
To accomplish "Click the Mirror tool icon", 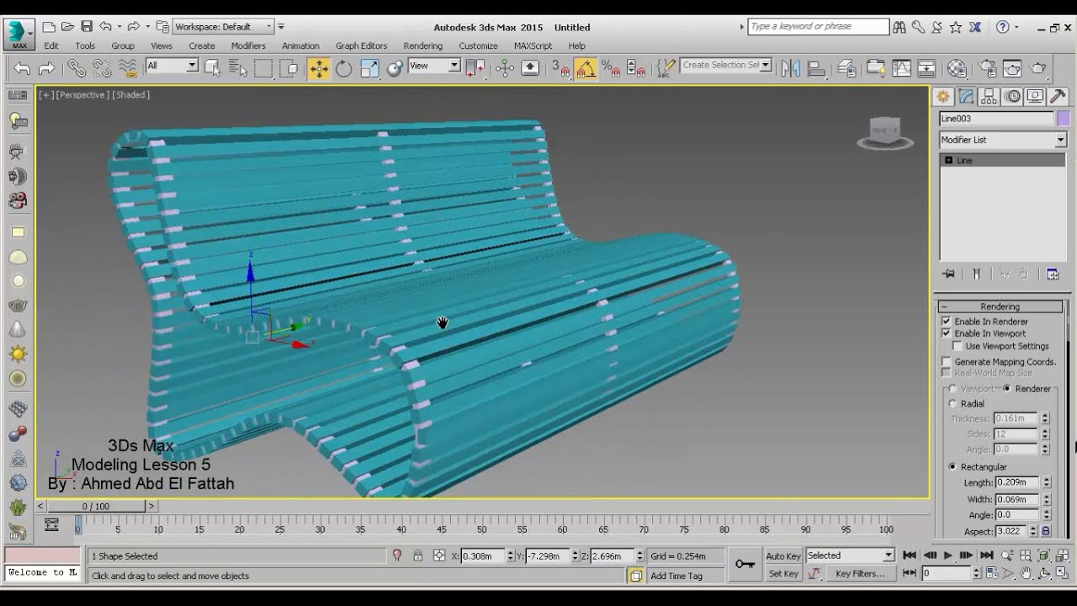I will tap(790, 68).
